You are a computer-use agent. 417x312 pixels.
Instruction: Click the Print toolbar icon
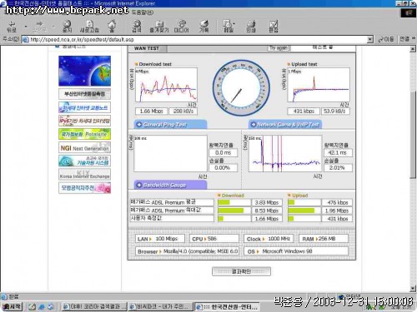pyautogui.click(x=251, y=27)
